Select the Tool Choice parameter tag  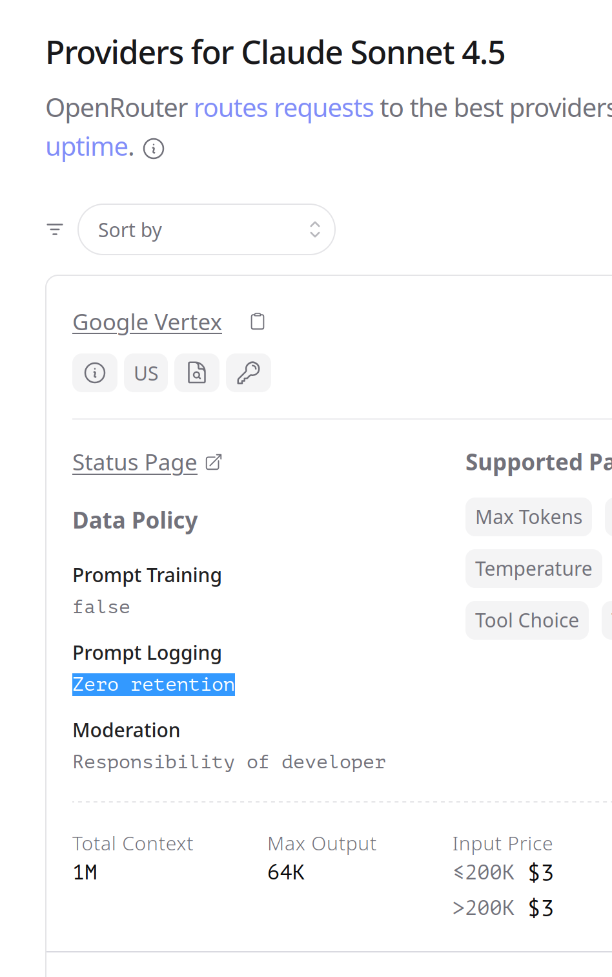527,620
